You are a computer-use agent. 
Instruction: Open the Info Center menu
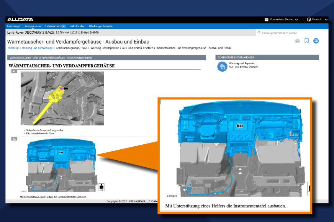tap(77, 26)
